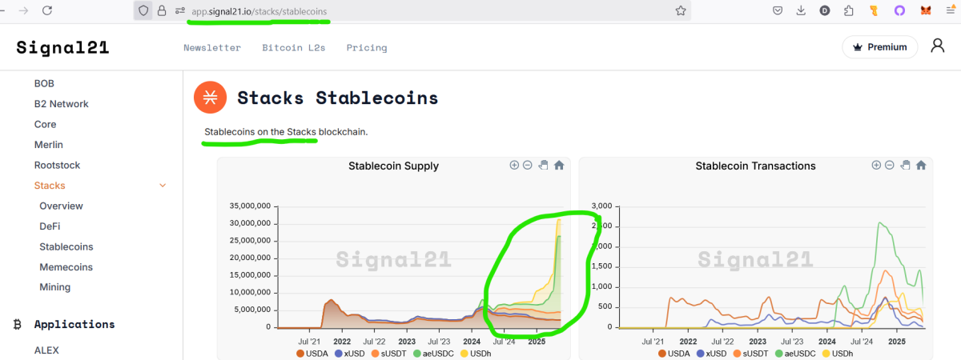The width and height of the screenshot is (961, 360).
Task: Open ALEX under Applications in sidebar
Action: [46, 350]
